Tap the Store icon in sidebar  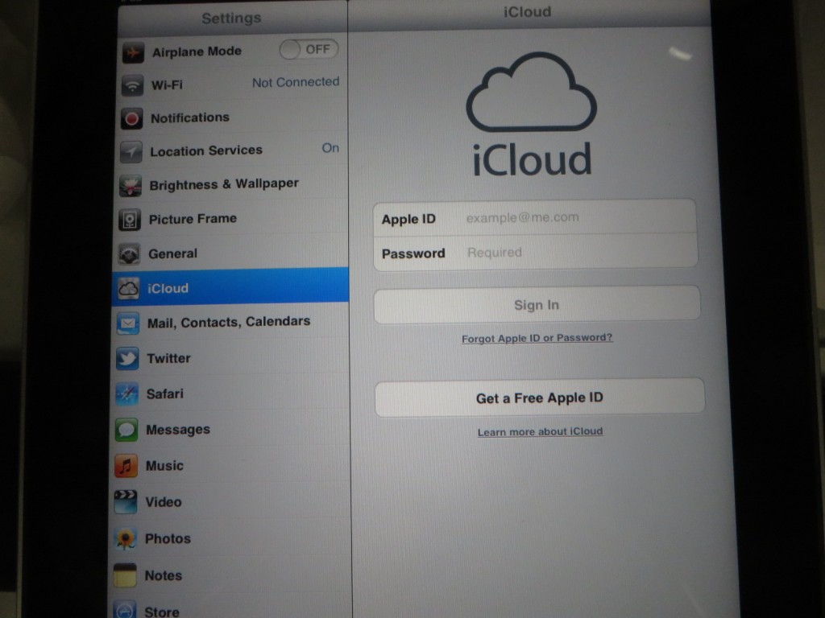(x=124, y=610)
